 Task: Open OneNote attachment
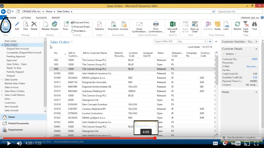point(208,26)
